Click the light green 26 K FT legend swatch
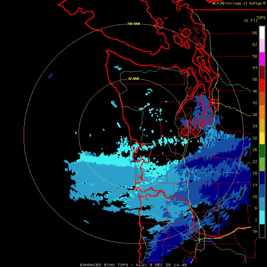The width and height of the screenshot is (267, 267). click(262, 164)
